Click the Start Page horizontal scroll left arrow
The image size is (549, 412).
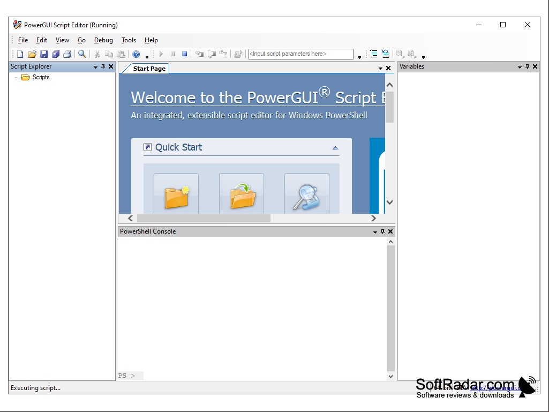point(130,218)
